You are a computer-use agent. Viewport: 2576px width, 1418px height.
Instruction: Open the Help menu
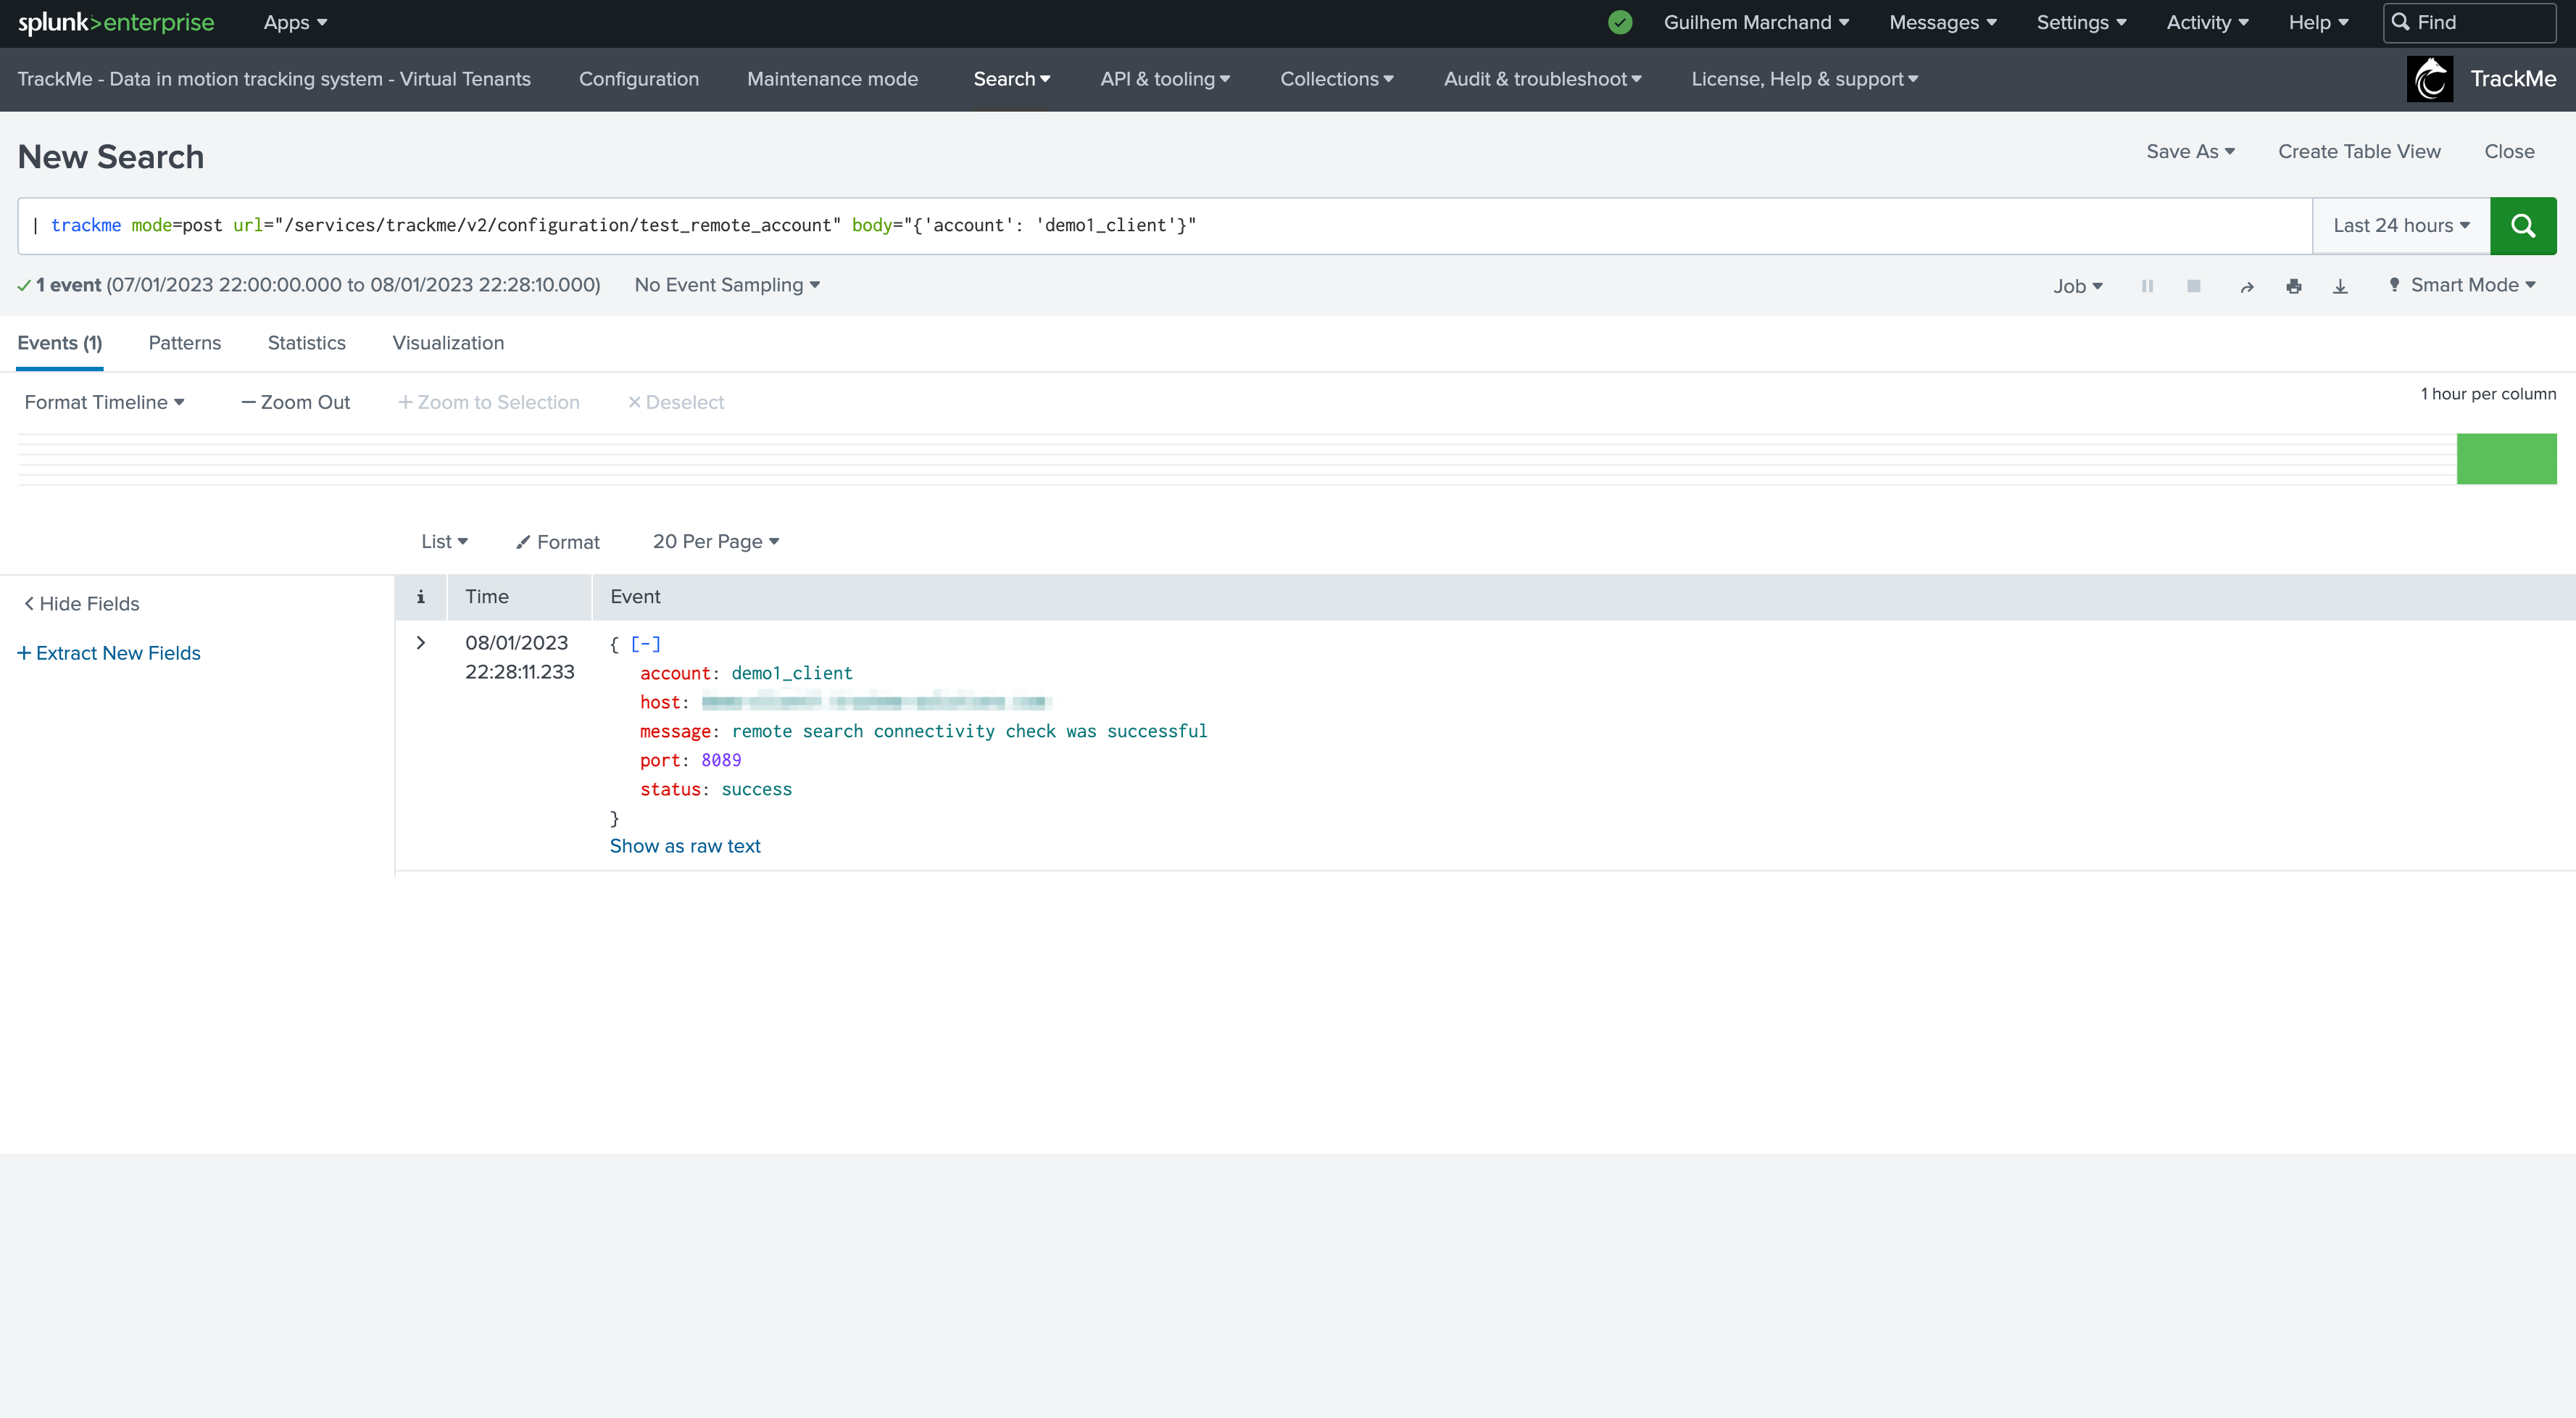point(2318,22)
